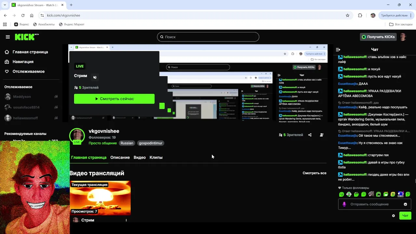Screen dimensions: 416x234
Task: Open Яндекс bookmark
Action: (21, 24)
